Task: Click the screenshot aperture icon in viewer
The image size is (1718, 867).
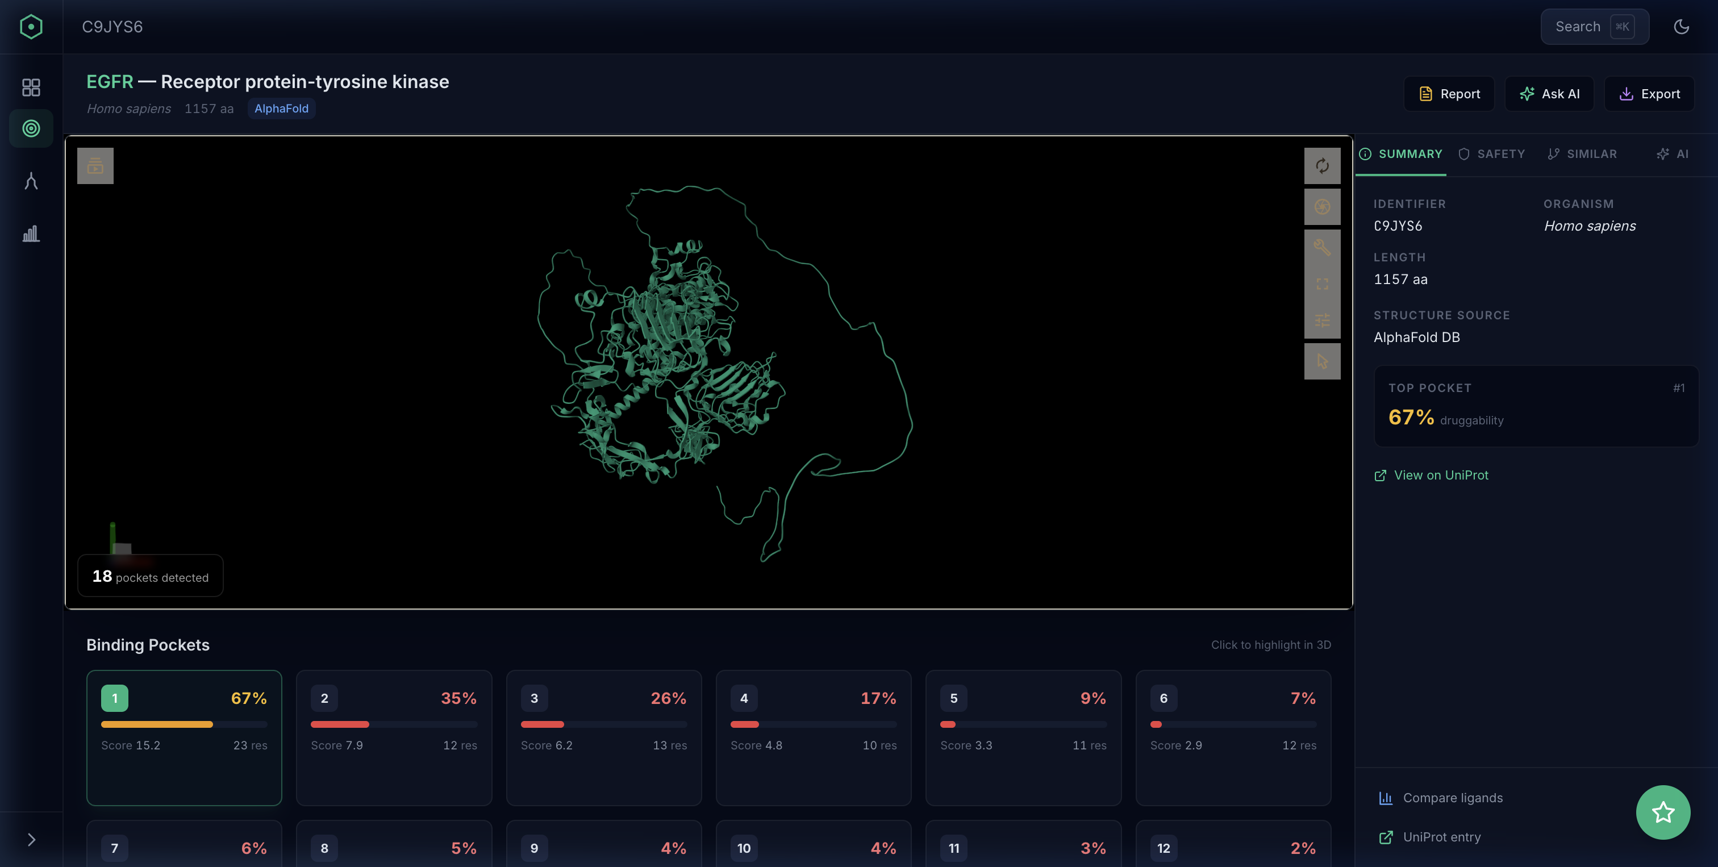Action: coord(1322,207)
